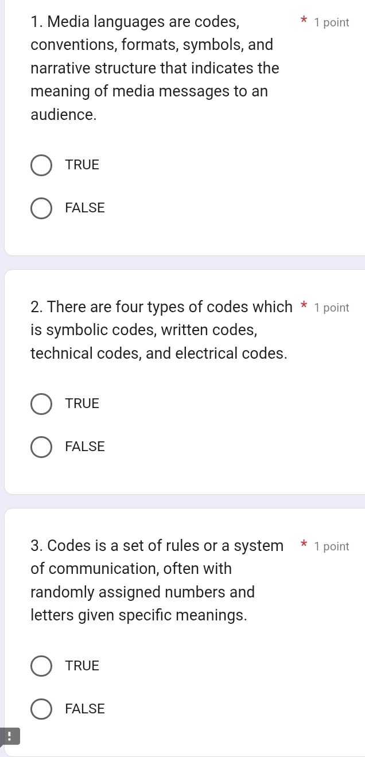Click the '1 point' label of question 1
Viewport: 365px width, 757px height.
[332, 23]
